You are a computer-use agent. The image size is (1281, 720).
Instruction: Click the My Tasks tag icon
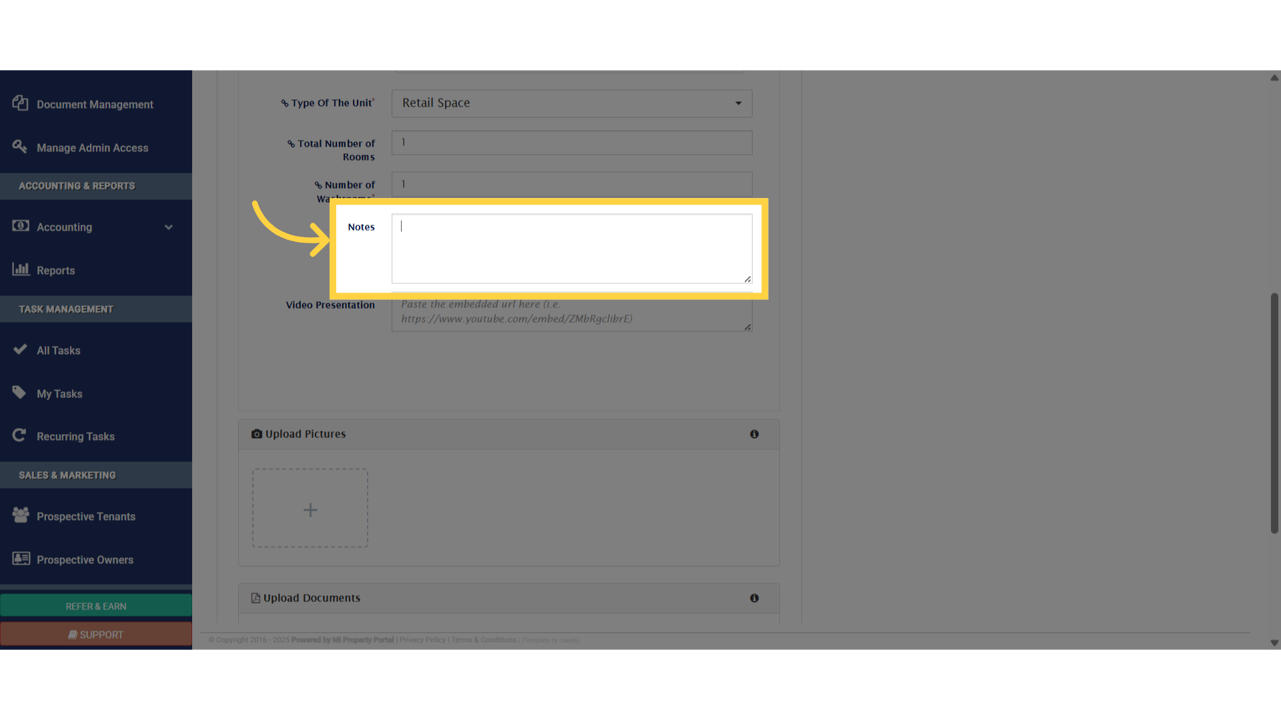click(x=19, y=393)
